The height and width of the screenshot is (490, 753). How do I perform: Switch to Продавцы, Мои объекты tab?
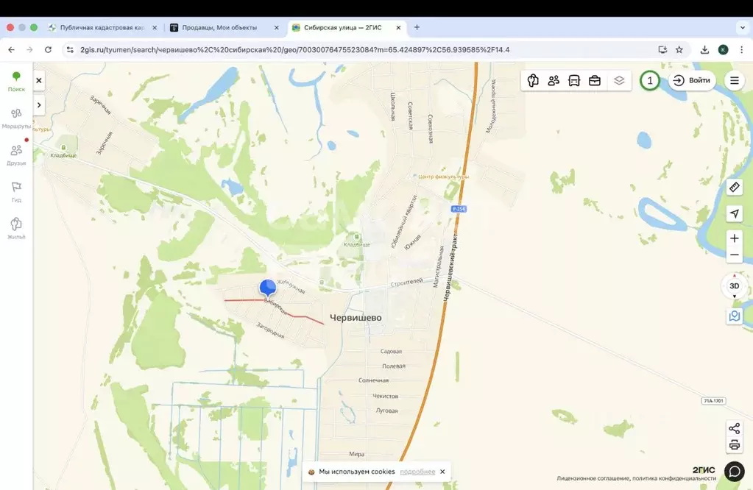pyautogui.click(x=219, y=27)
